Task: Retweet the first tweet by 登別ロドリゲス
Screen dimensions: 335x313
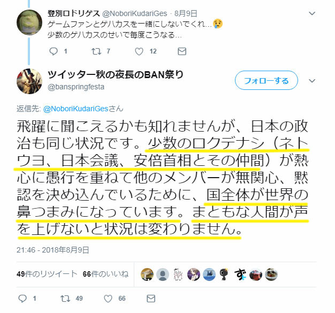Action: click(x=96, y=51)
